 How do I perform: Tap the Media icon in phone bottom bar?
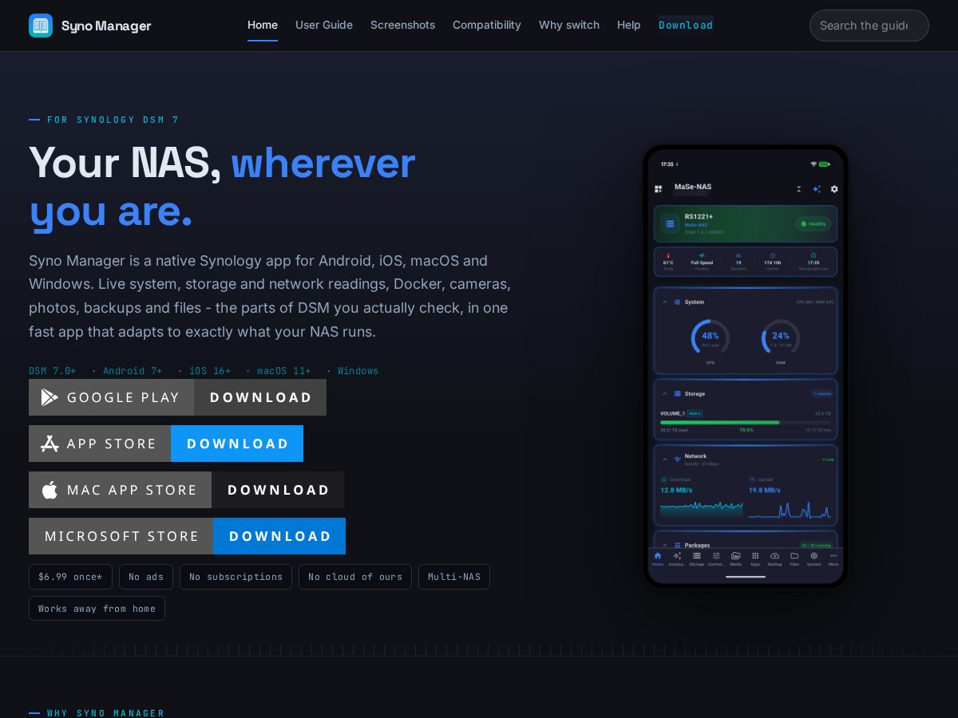[x=735, y=555]
